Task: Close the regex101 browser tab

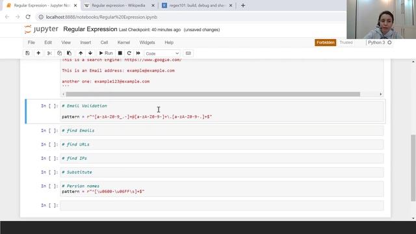Action: point(231,5)
